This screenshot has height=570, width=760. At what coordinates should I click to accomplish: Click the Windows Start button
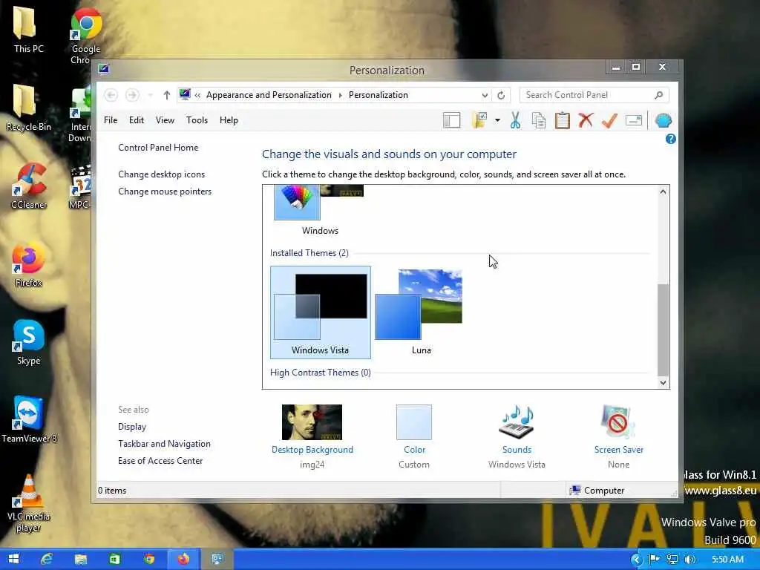pos(13,559)
